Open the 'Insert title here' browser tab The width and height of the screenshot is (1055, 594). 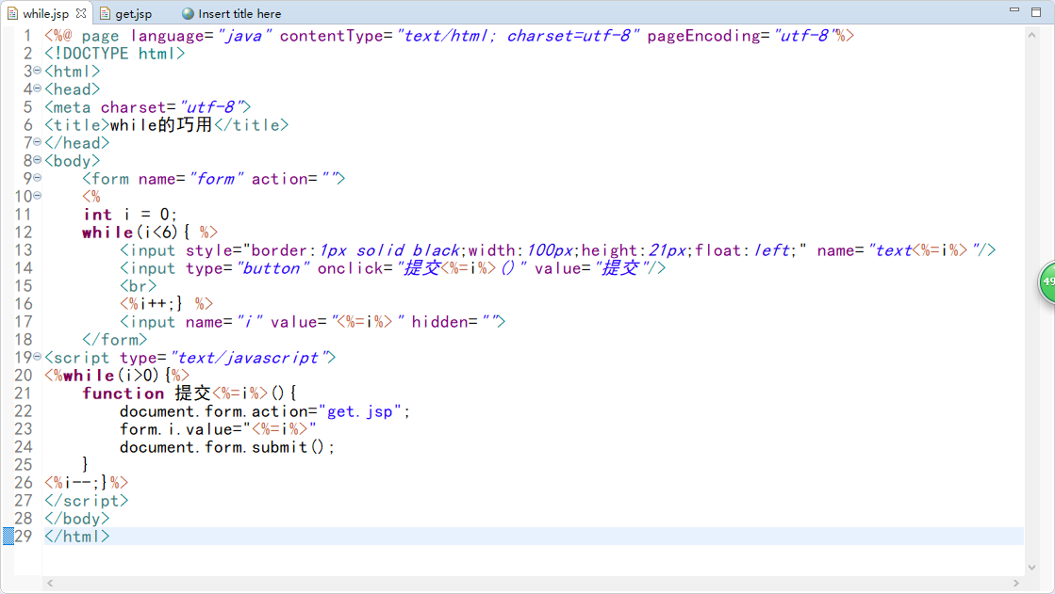pyautogui.click(x=239, y=13)
